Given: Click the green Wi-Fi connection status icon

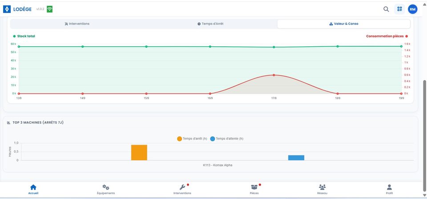Looking at the screenshot, I should pos(49,9).
